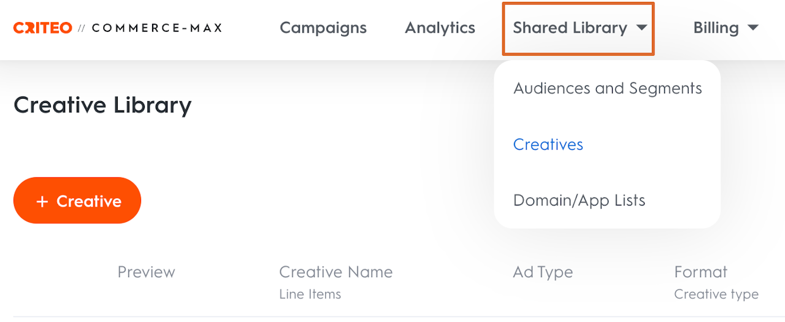
Task: Expand the Billing dropdown arrow
Action: coord(753,28)
